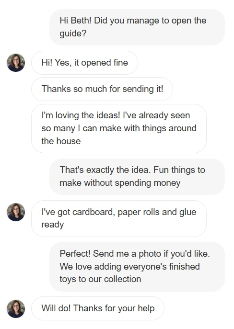Click the 'Will do! Thanks for your help' bubble

[98, 308]
